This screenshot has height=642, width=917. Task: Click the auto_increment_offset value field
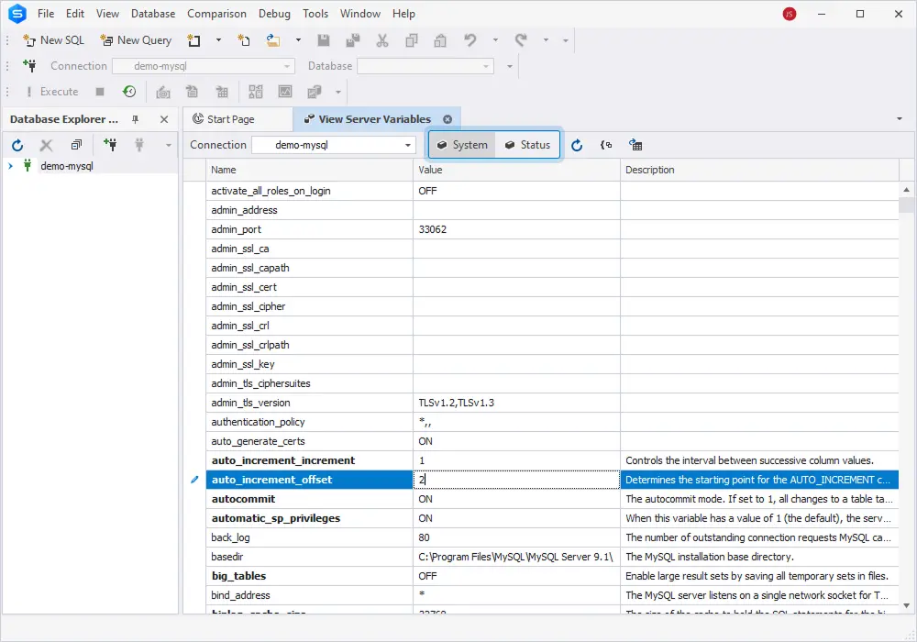pos(516,480)
